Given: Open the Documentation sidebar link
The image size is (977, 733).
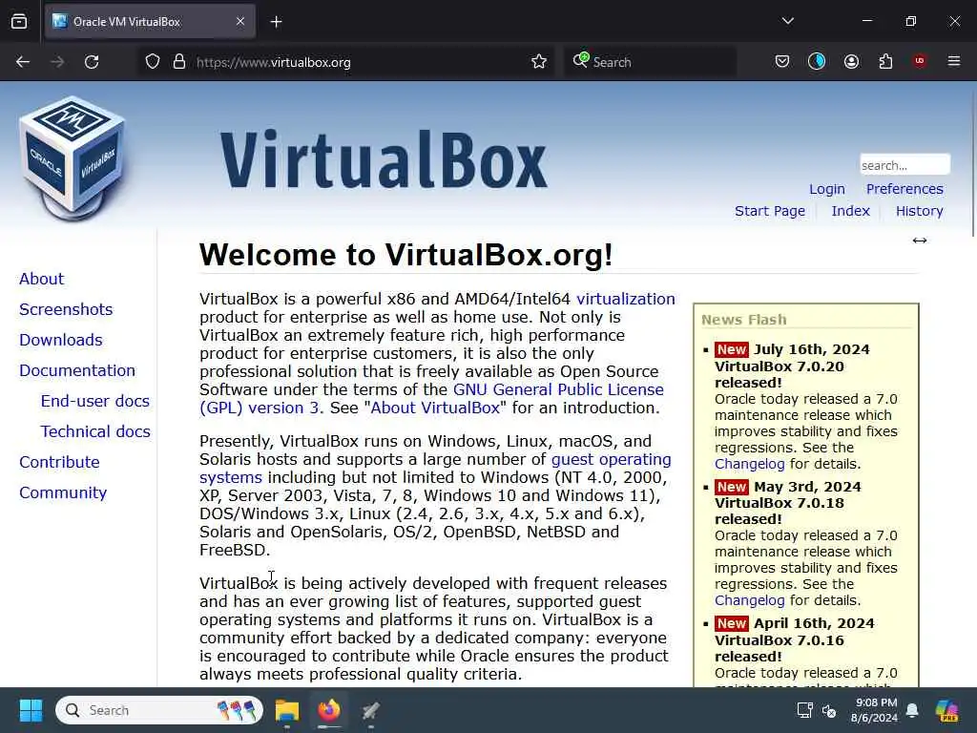Looking at the screenshot, I should pyautogui.click(x=76, y=370).
